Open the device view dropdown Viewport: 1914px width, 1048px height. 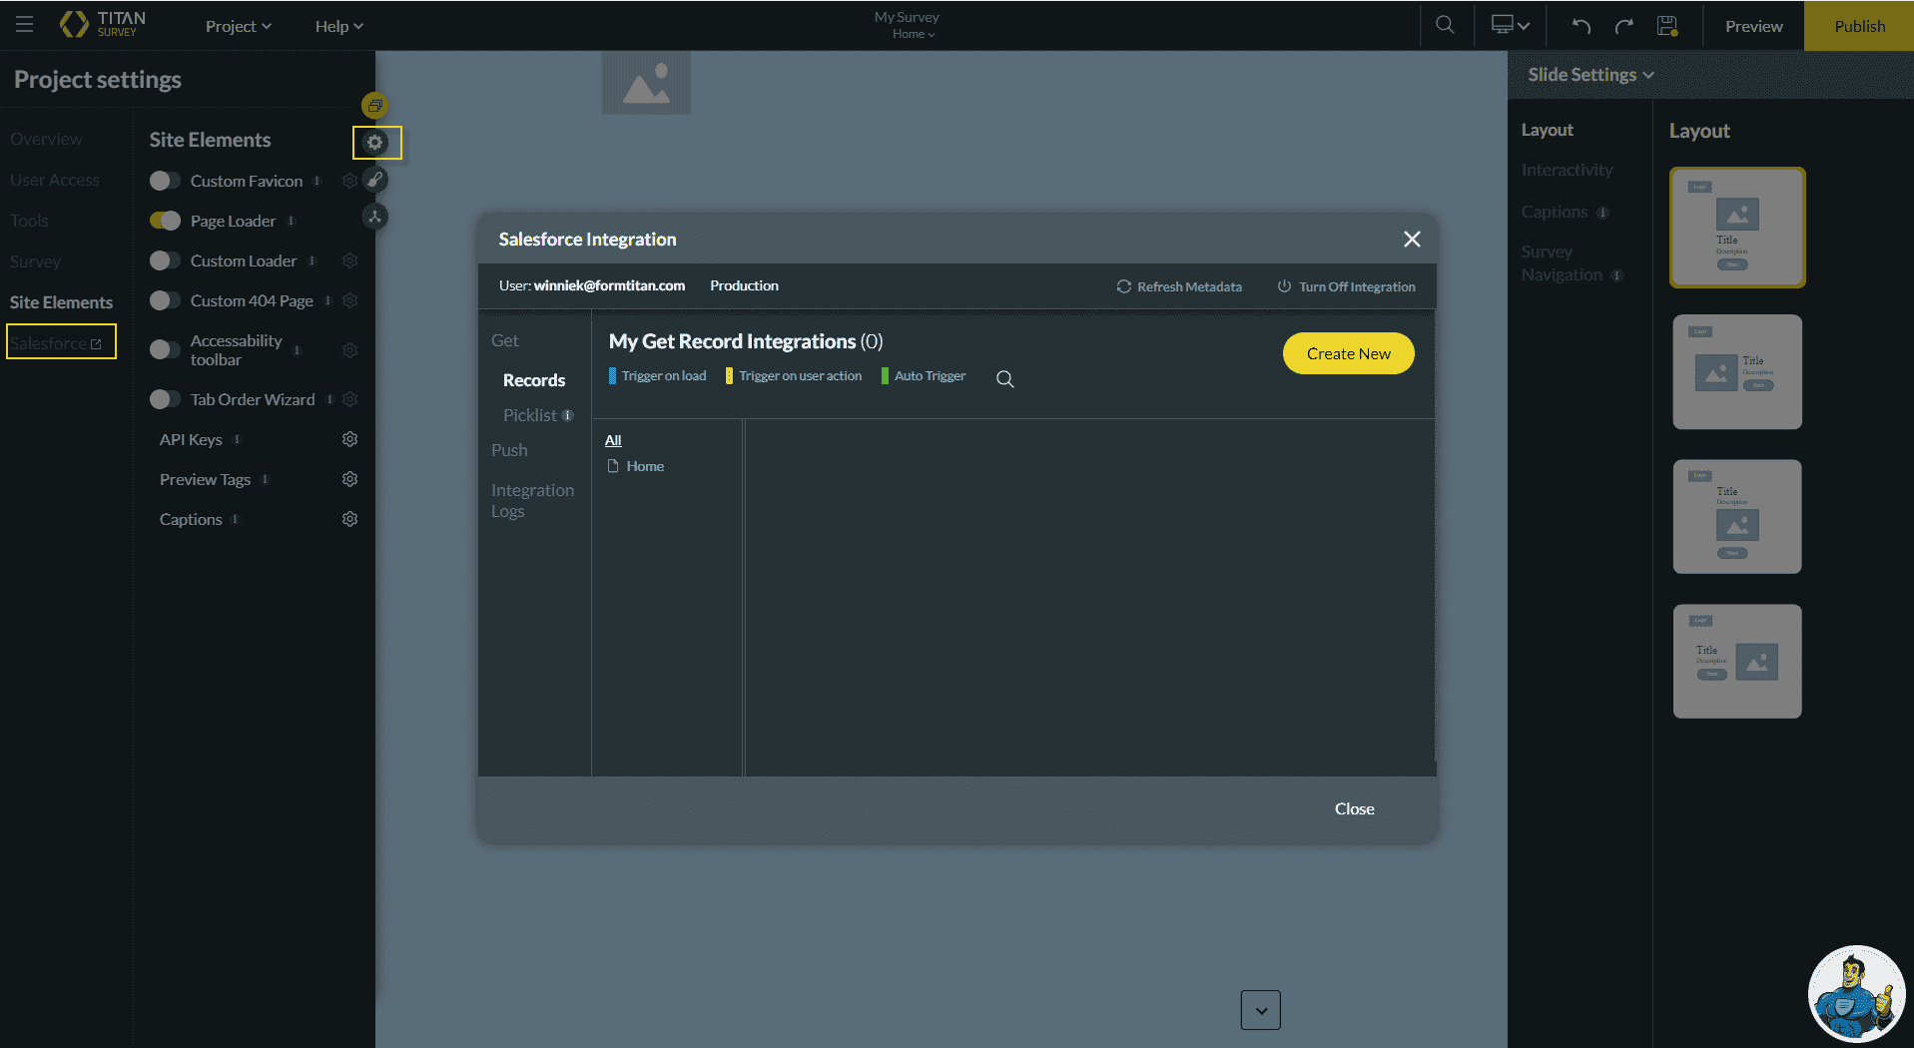[x=1510, y=25]
